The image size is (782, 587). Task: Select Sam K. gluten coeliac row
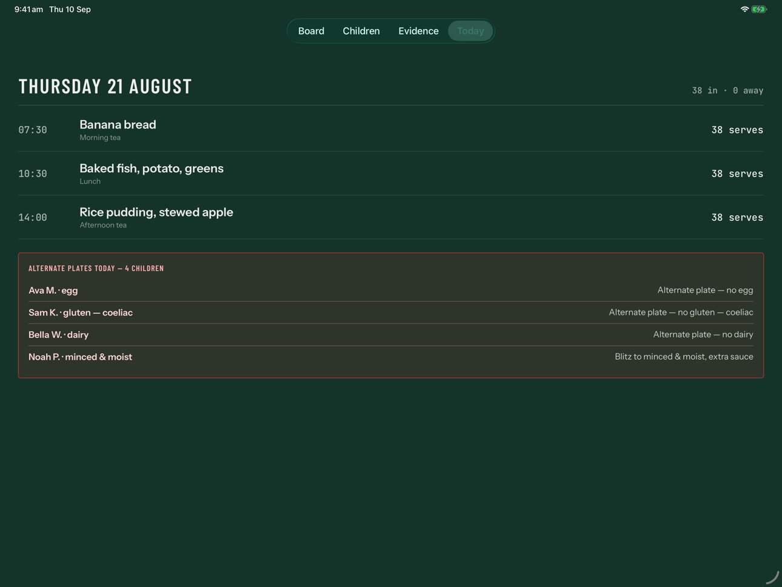[x=391, y=312]
